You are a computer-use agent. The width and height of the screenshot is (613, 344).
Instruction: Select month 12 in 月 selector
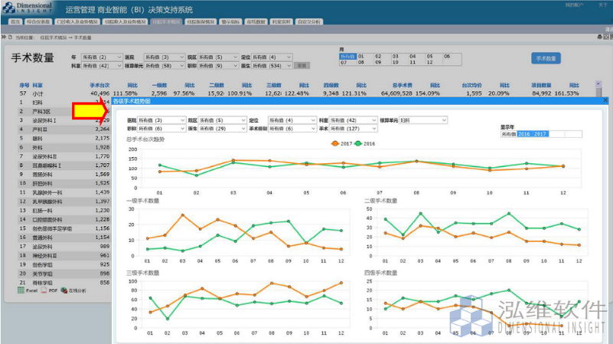coord(429,62)
